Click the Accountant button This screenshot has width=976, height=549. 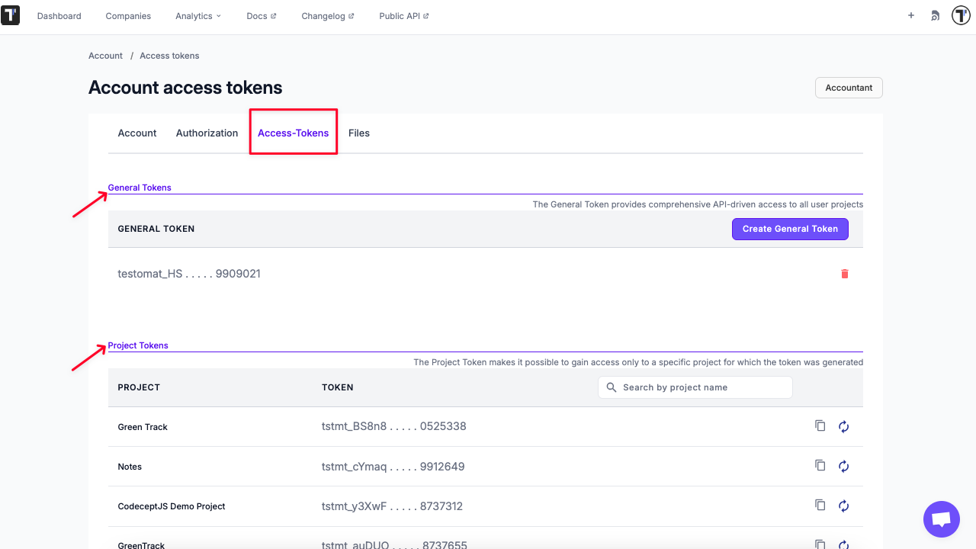(x=849, y=88)
